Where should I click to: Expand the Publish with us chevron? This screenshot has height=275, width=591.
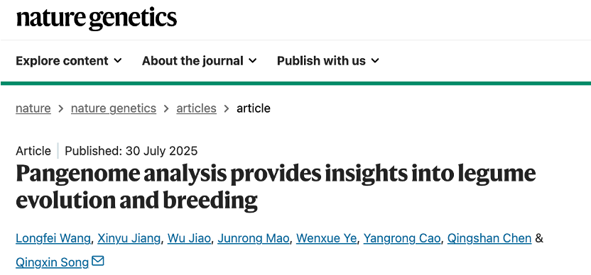pyautogui.click(x=375, y=60)
